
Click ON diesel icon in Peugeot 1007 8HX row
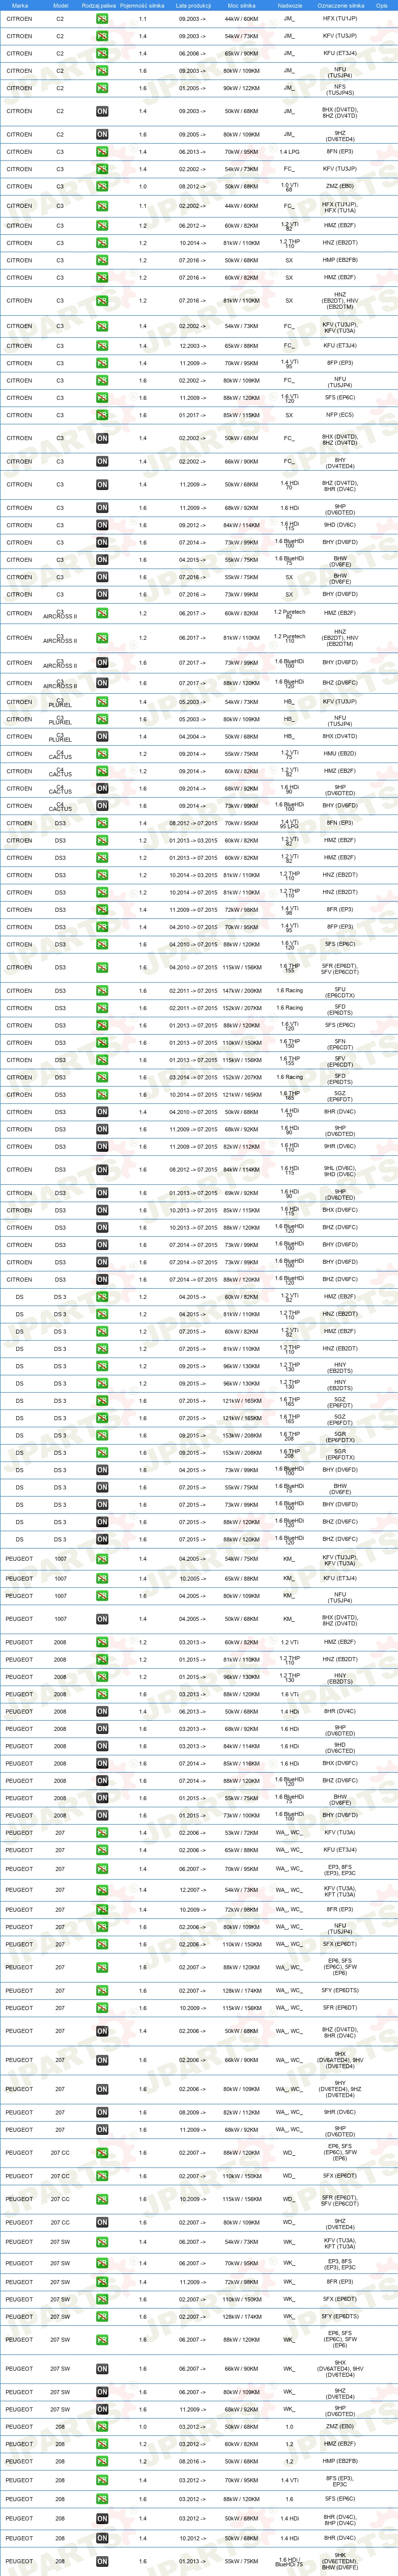pyautogui.click(x=102, y=1619)
